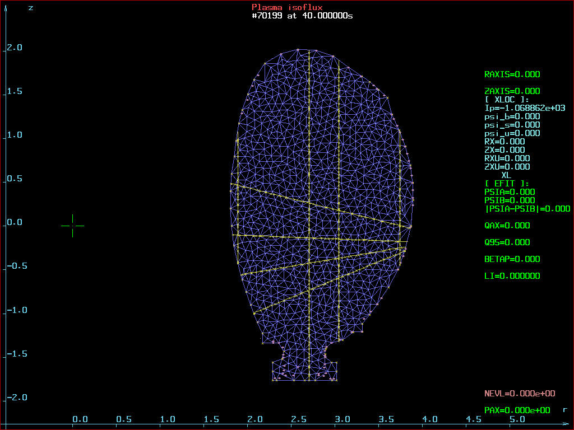The height and width of the screenshot is (430, 574).
Task: Click the Ip plasma current value
Action: coord(525,108)
